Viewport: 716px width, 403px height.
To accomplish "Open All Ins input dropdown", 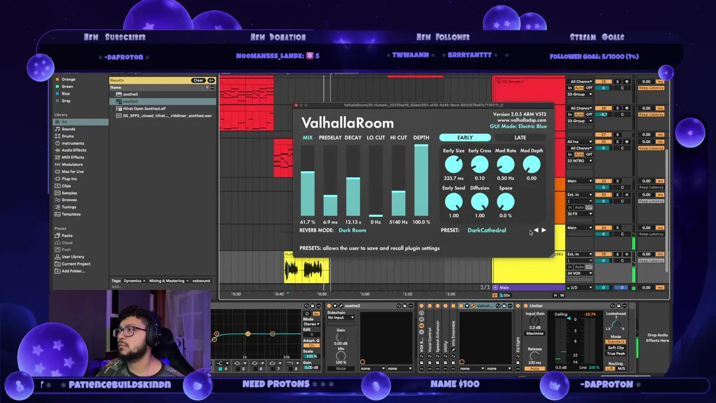I will coord(580,142).
